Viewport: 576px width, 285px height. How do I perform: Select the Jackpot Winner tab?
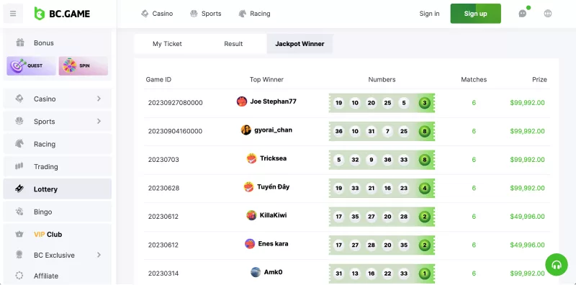click(300, 44)
